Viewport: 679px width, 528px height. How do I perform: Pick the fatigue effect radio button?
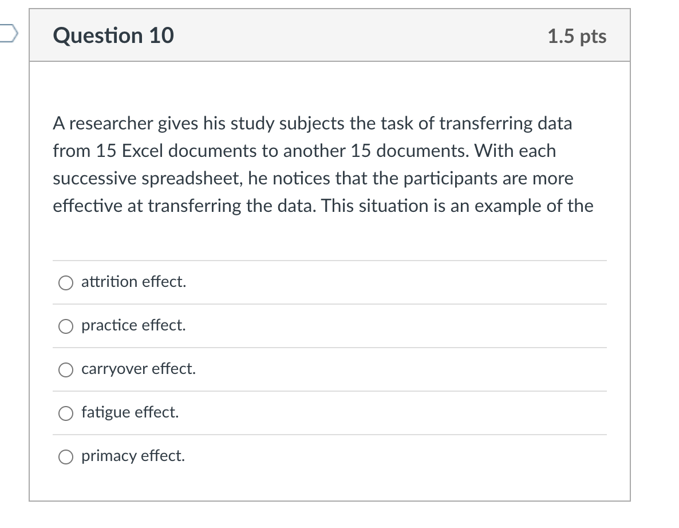pyautogui.click(x=66, y=413)
